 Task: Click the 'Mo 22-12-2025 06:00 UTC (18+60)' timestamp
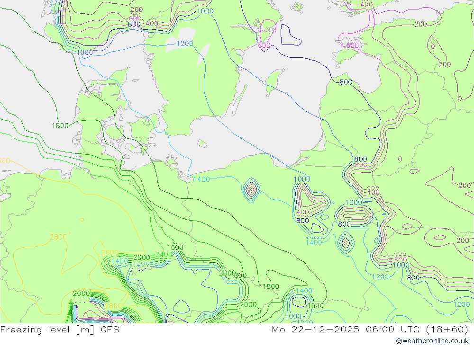click(x=370, y=329)
